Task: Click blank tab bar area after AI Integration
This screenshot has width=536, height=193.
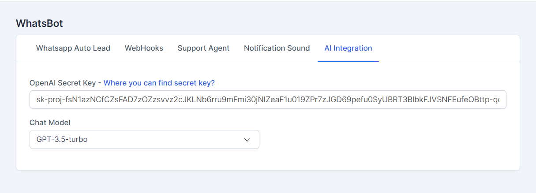Action: click(x=446, y=48)
